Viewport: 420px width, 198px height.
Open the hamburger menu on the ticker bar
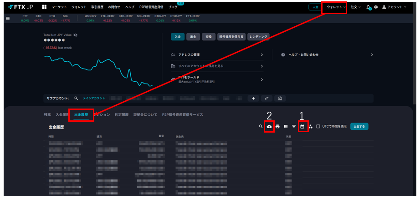(x=8, y=18)
